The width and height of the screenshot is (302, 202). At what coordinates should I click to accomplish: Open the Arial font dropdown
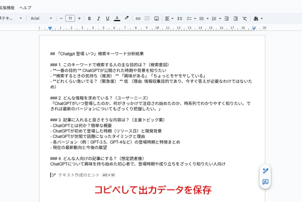pyautogui.click(x=41, y=19)
